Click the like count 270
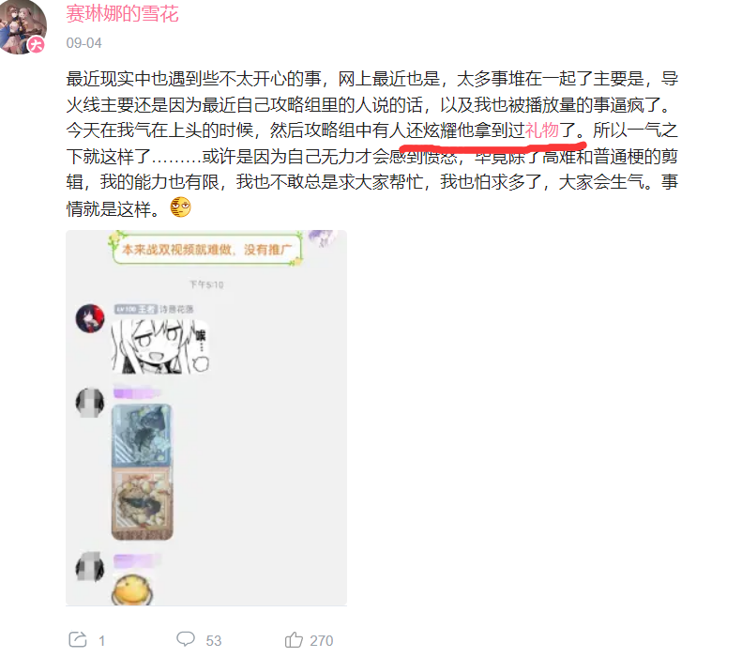Image resolution: width=742 pixels, height=658 pixels. (x=322, y=640)
